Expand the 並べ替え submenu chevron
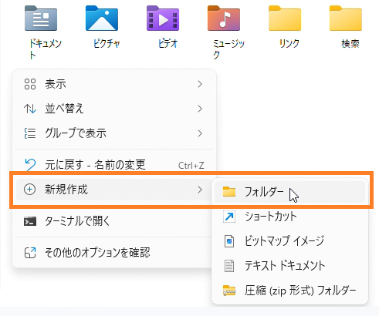Screen dimensions: 379x316 (x=200, y=109)
